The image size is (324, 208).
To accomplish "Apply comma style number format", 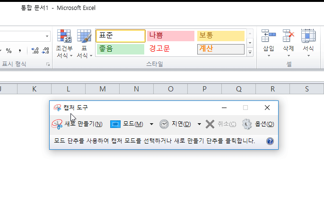I will (x=20, y=51).
